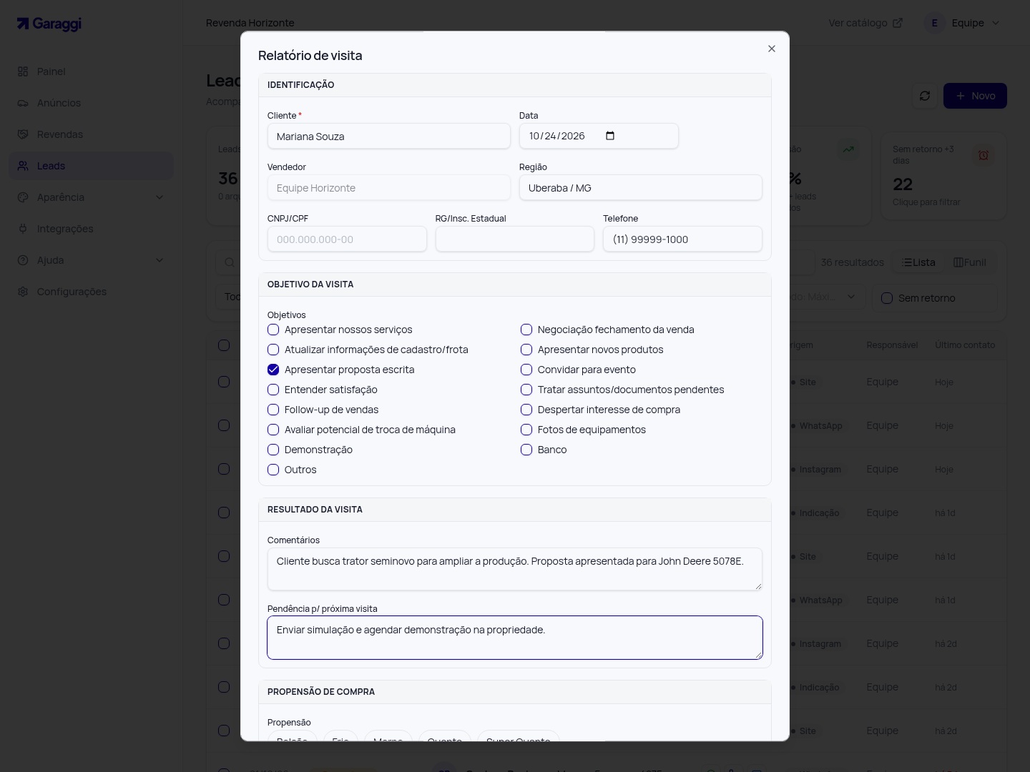Go to Revendas in the sidebar
Screen dimensions: 1030x772
pos(91,134)
